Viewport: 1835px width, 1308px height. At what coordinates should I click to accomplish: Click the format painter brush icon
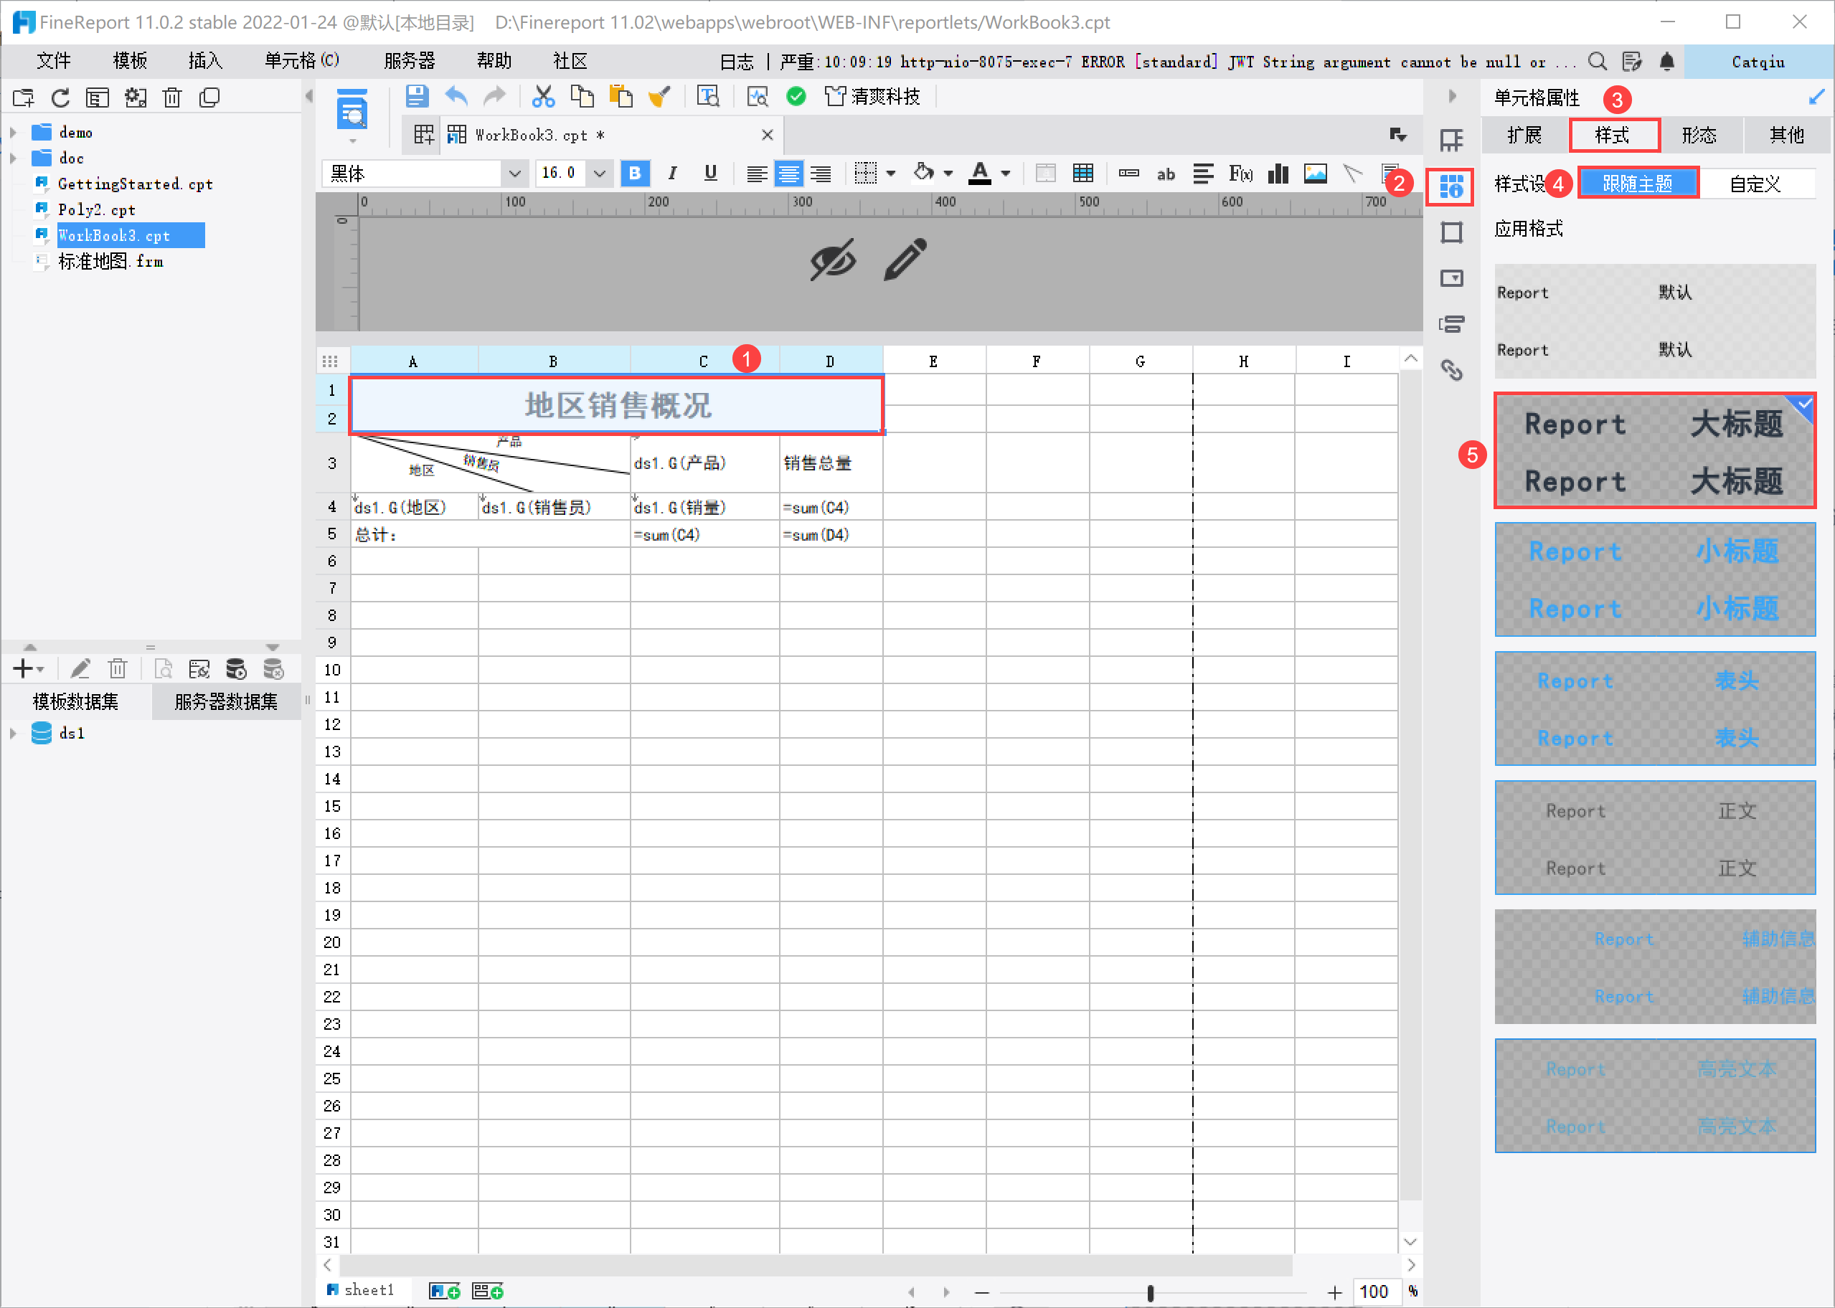tap(660, 97)
